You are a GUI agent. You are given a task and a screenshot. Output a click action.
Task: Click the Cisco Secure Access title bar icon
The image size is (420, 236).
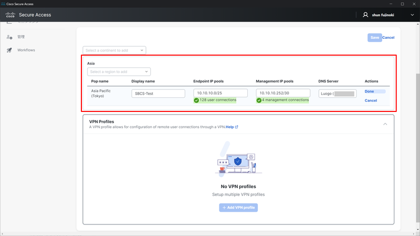point(3,4)
